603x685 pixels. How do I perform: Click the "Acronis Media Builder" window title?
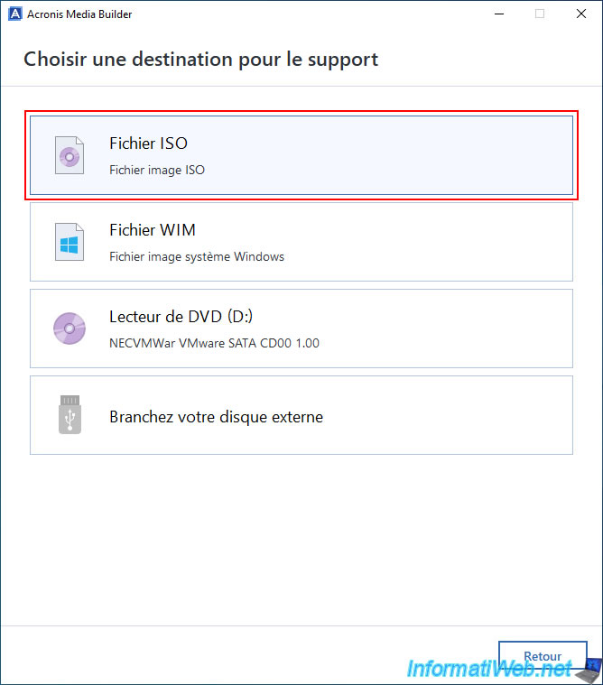tap(80, 14)
